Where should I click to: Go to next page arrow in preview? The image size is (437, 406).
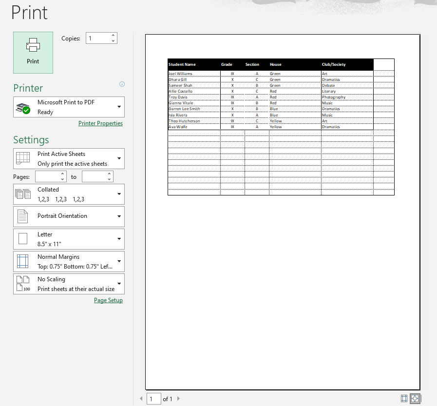click(x=178, y=399)
